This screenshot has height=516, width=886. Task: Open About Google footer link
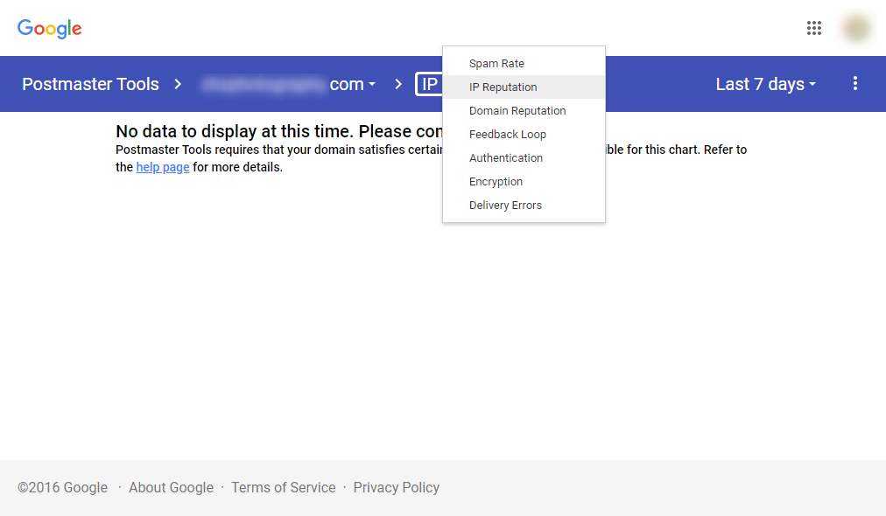[172, 487]
